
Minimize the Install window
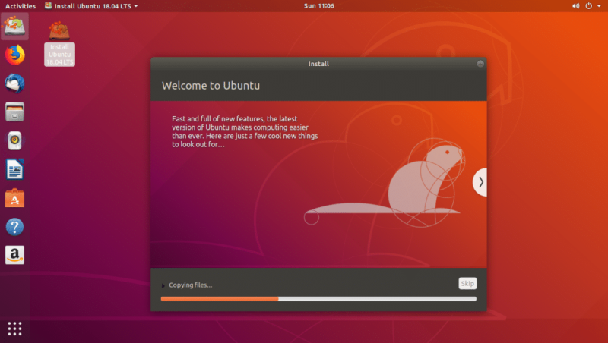pyautogui.click(x=480, y=64)
